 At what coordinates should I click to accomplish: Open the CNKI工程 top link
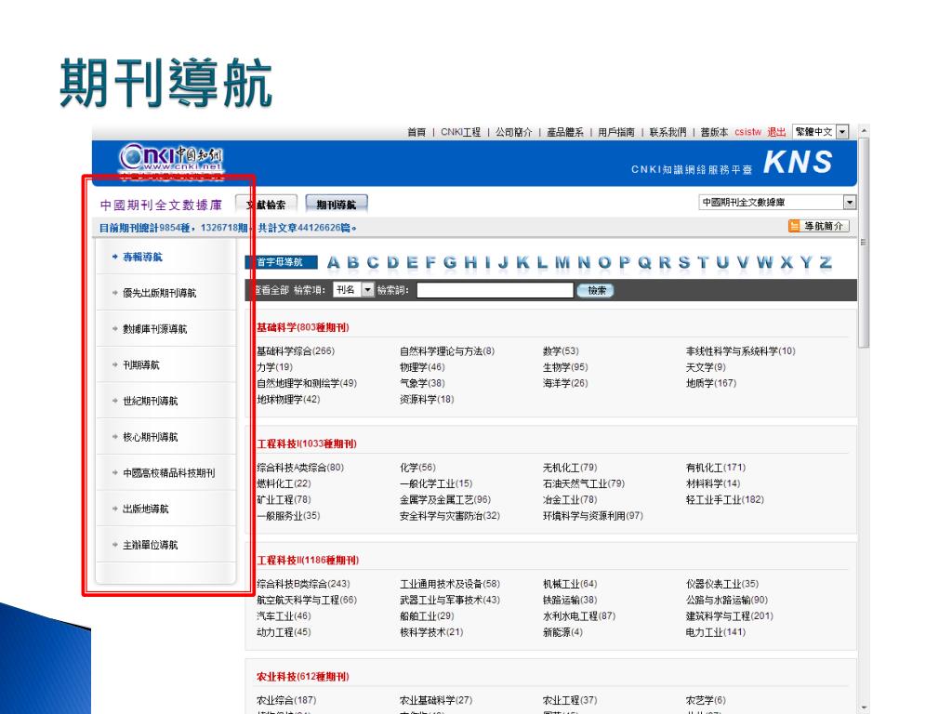pyautogui.click(x=460, y=132)
